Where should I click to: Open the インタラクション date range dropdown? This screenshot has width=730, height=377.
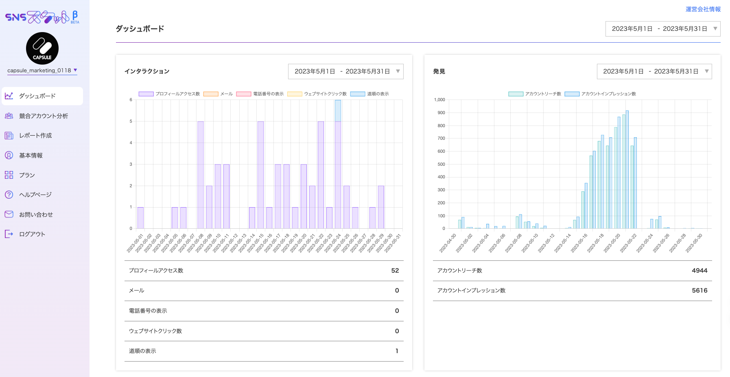pos(346,71)
